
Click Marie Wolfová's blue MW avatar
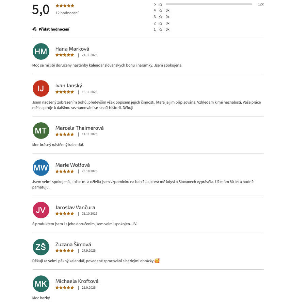tap(41, 168)
